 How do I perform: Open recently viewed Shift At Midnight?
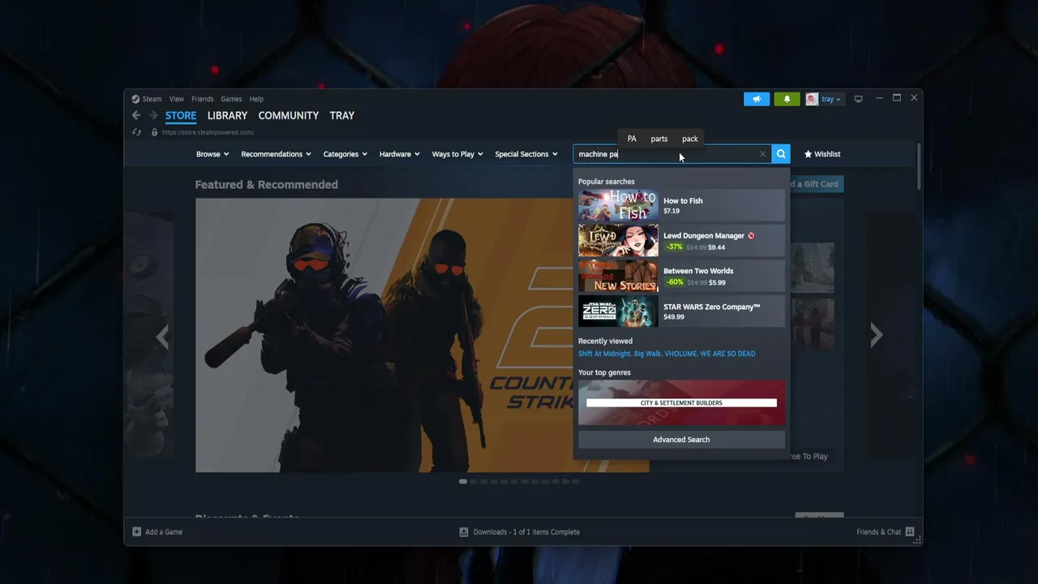(604, 354)
